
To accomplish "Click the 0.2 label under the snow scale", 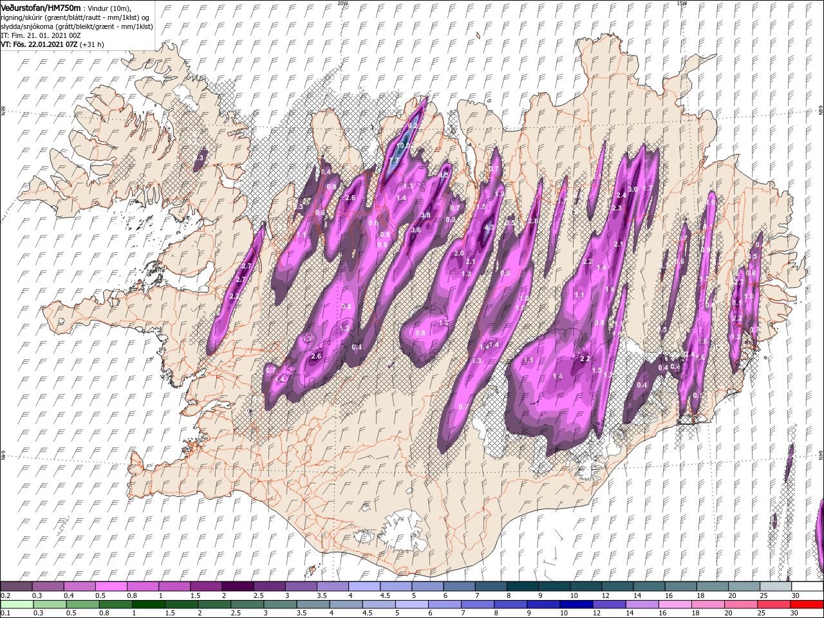I will 5,595.
